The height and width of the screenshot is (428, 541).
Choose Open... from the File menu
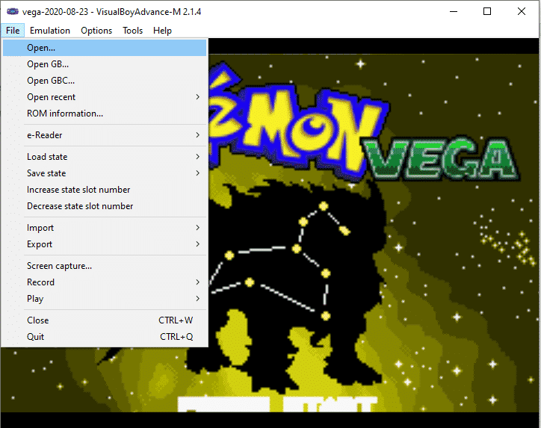(105, 48)
